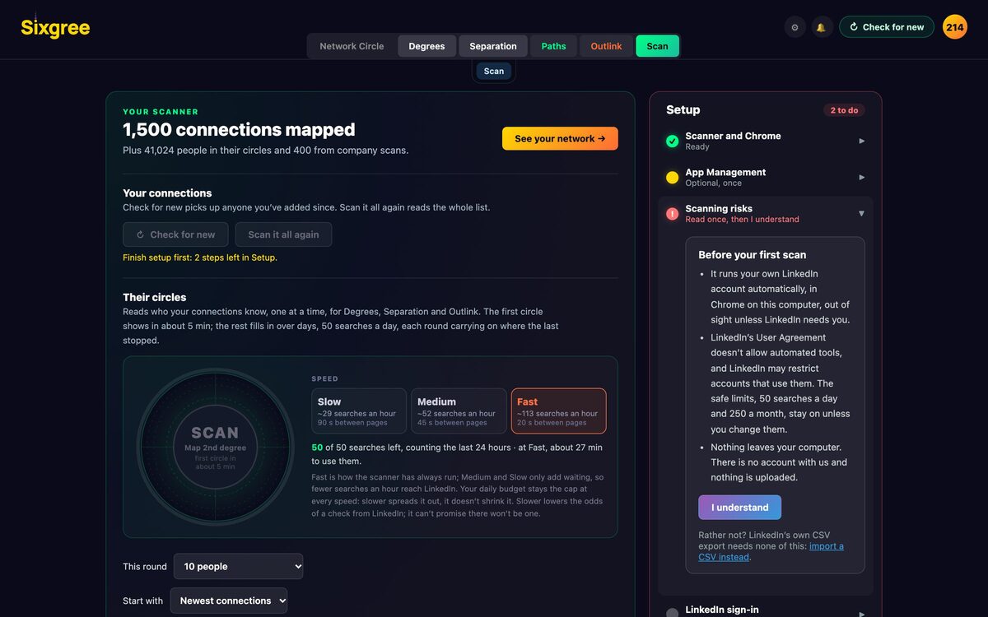Viewport: 988px width, 617px height.
Task: Open the This round people dropdown
Action: click(x=238, y=567)
